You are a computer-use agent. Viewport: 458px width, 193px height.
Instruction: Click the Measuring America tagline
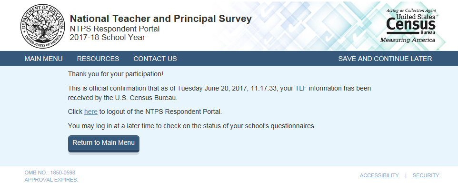pyautogui.click(x=408, y=40)
